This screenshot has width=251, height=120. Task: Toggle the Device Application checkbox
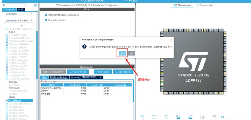46,20
